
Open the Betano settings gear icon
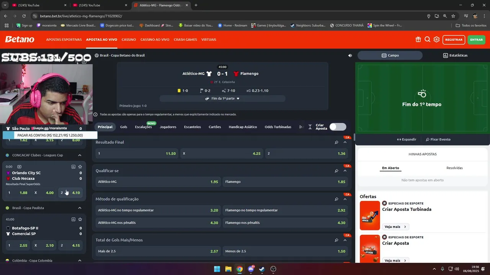436,39
